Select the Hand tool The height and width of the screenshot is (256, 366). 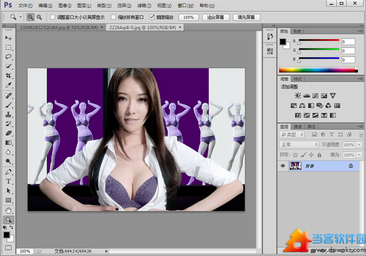coord(9,210)
